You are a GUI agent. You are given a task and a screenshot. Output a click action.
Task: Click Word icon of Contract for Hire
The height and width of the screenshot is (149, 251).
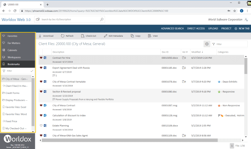coord(45,58)
